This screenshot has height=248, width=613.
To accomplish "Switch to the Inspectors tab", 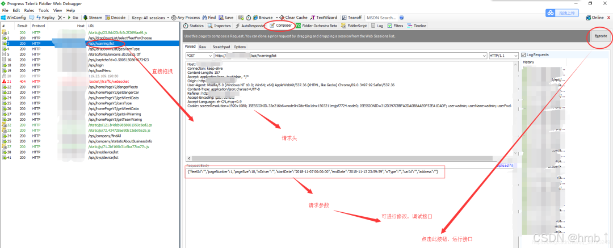I will (219, 26).
